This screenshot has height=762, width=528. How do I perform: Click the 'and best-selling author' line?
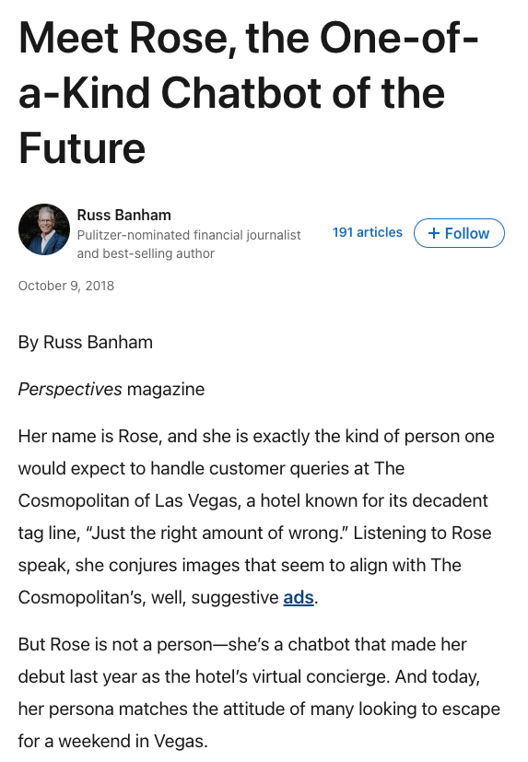(146, 253)
